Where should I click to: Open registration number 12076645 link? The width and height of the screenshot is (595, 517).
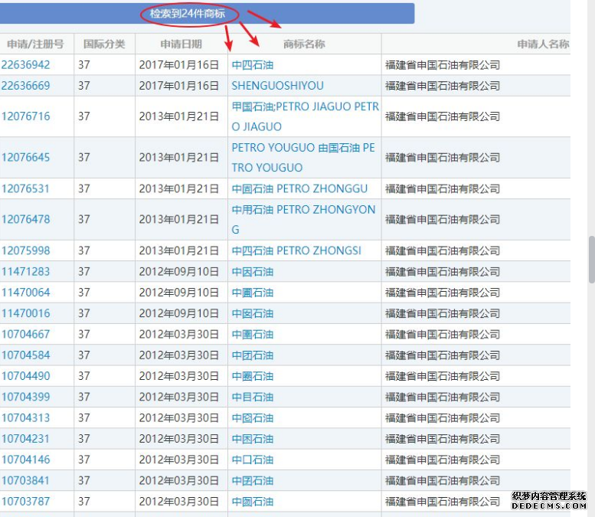coord(25,158)
